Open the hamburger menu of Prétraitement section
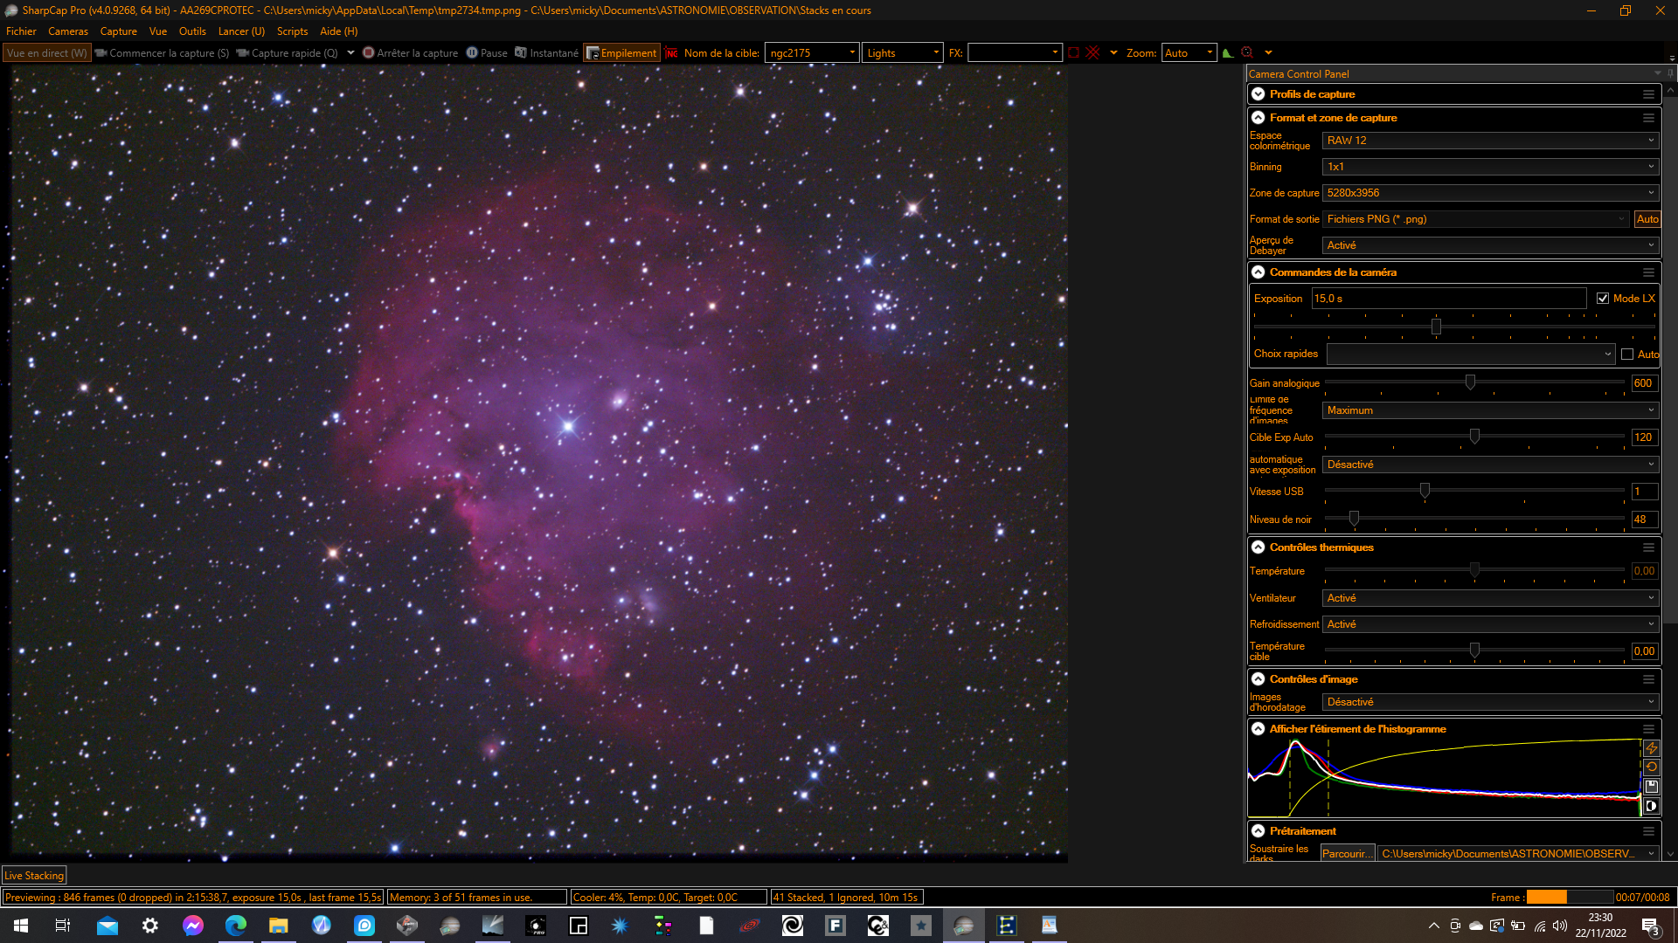 tap(1648, 831)
